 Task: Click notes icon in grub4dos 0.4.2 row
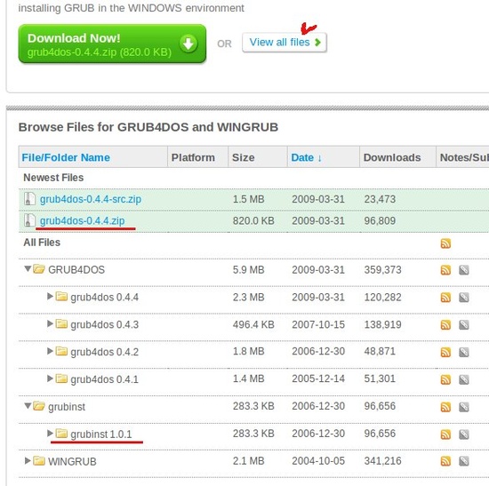(464, 352)
